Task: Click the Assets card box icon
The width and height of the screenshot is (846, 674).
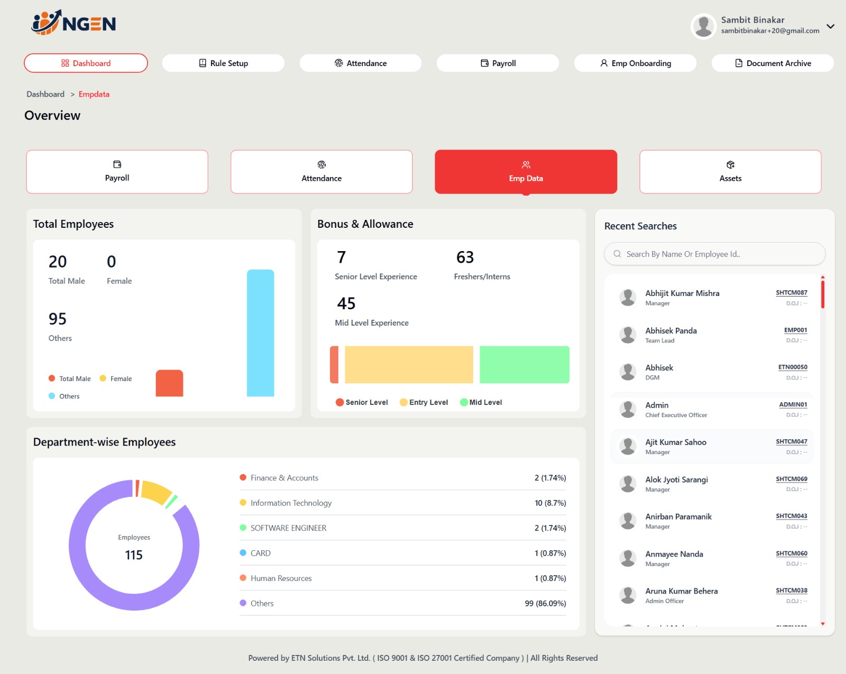Action: click(730, 165)
